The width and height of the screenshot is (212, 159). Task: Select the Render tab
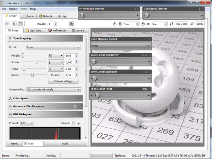pyautogui.click(x=11, y=16)
